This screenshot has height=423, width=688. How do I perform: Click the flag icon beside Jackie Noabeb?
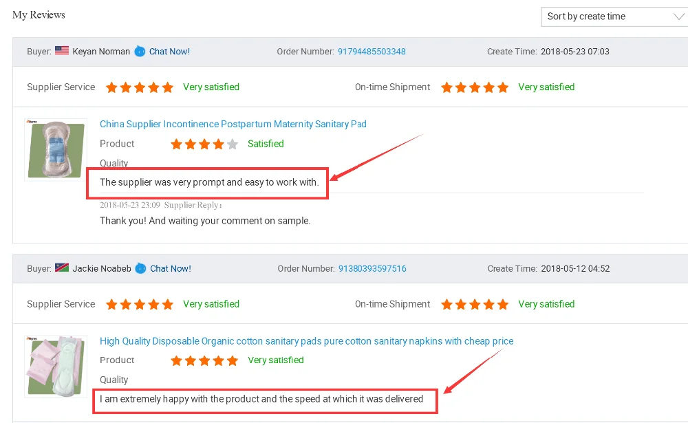coord(62,268)
